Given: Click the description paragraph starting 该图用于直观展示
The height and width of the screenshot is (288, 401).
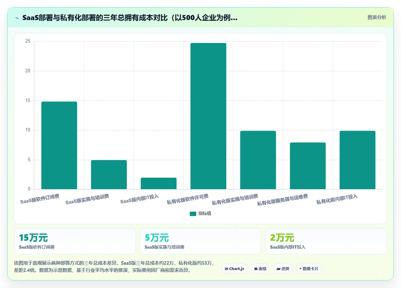Looking at the screenshot, I should tap(114, 267).
